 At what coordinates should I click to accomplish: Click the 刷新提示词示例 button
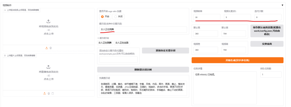(x=143, y=70)
